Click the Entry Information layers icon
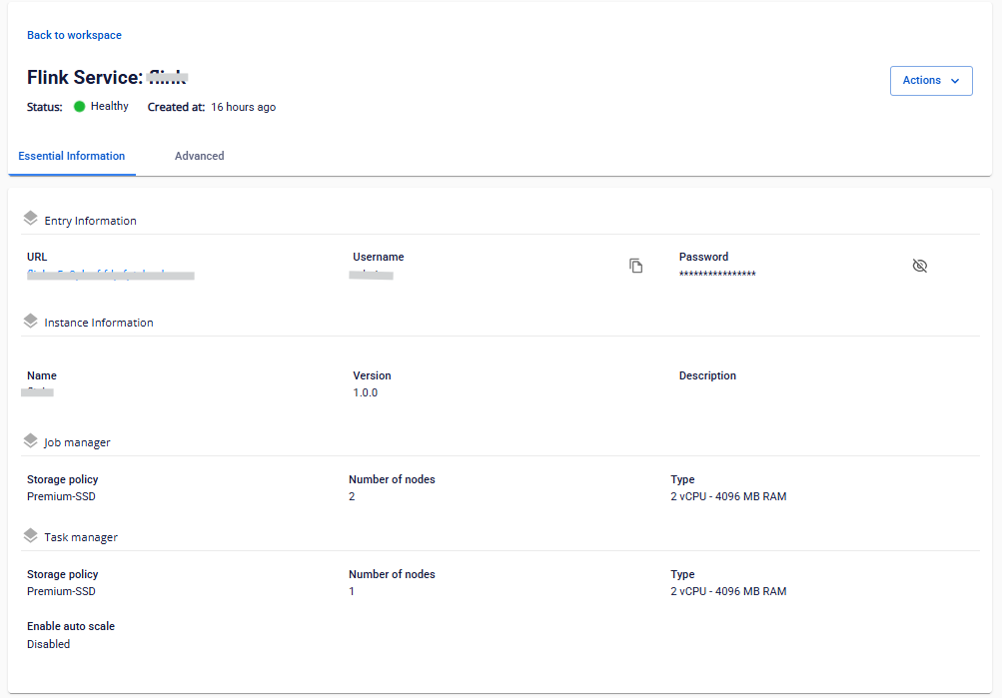Screen dimensions: 1002x698 [31, 219]
